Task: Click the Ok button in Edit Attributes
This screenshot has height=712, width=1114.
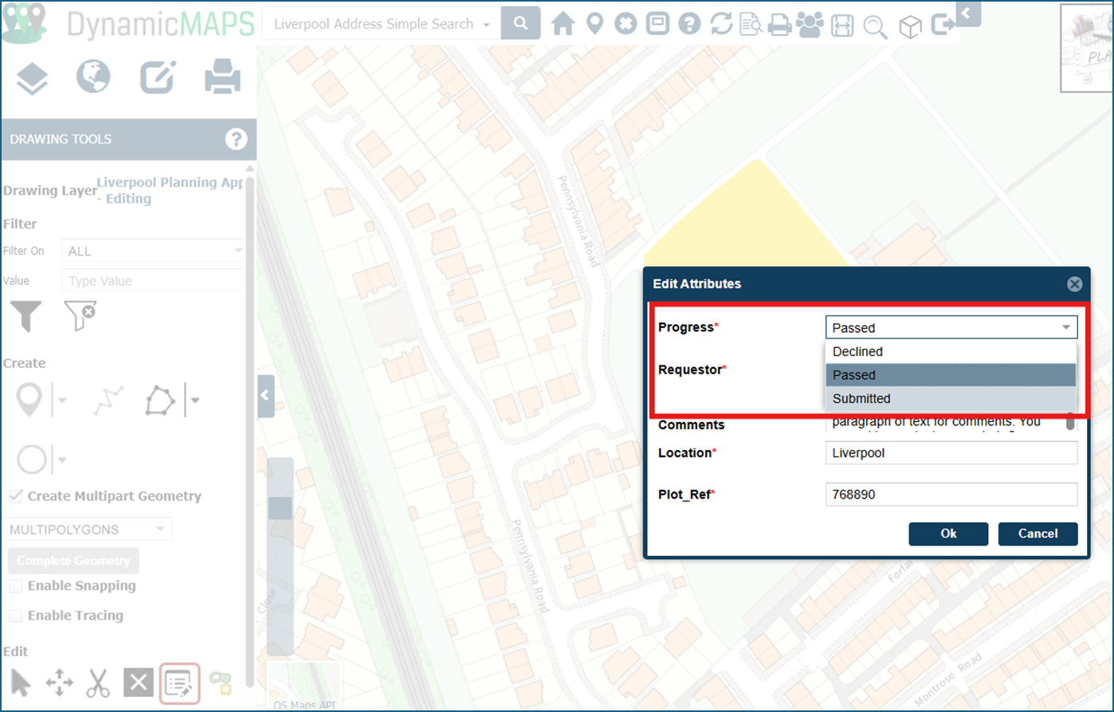Action: coord(948,534)
